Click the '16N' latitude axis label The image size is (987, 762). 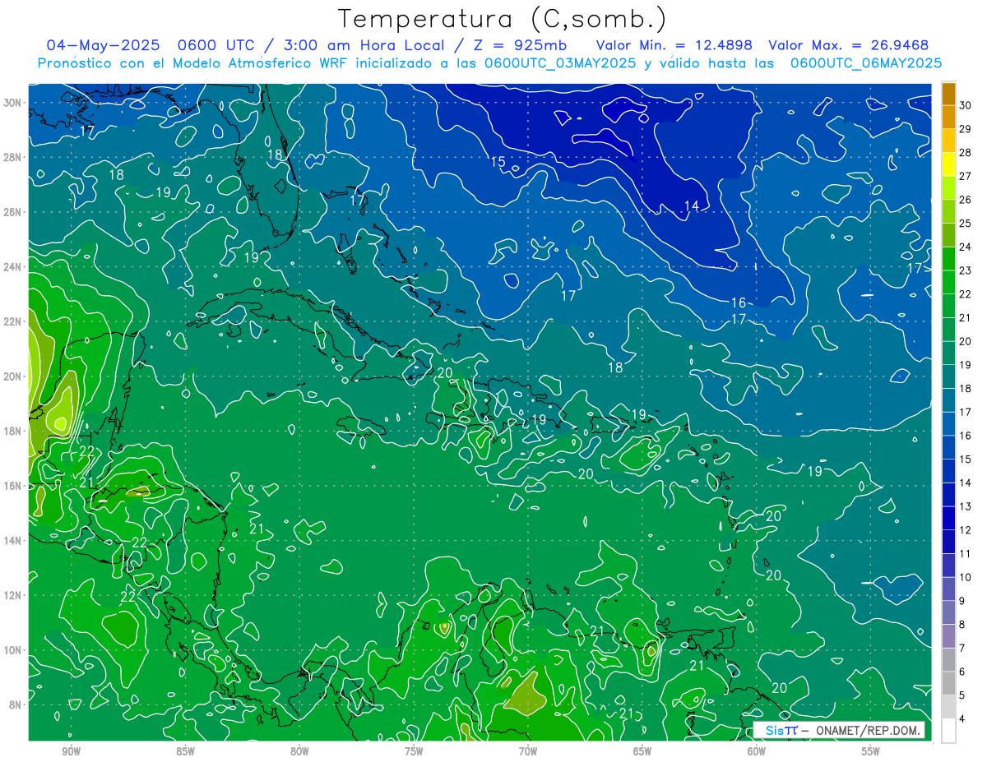coord(14,486)
